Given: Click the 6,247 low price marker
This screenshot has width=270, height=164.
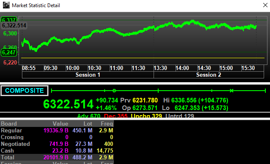Looking at the screenshot, I should (9, 52).
